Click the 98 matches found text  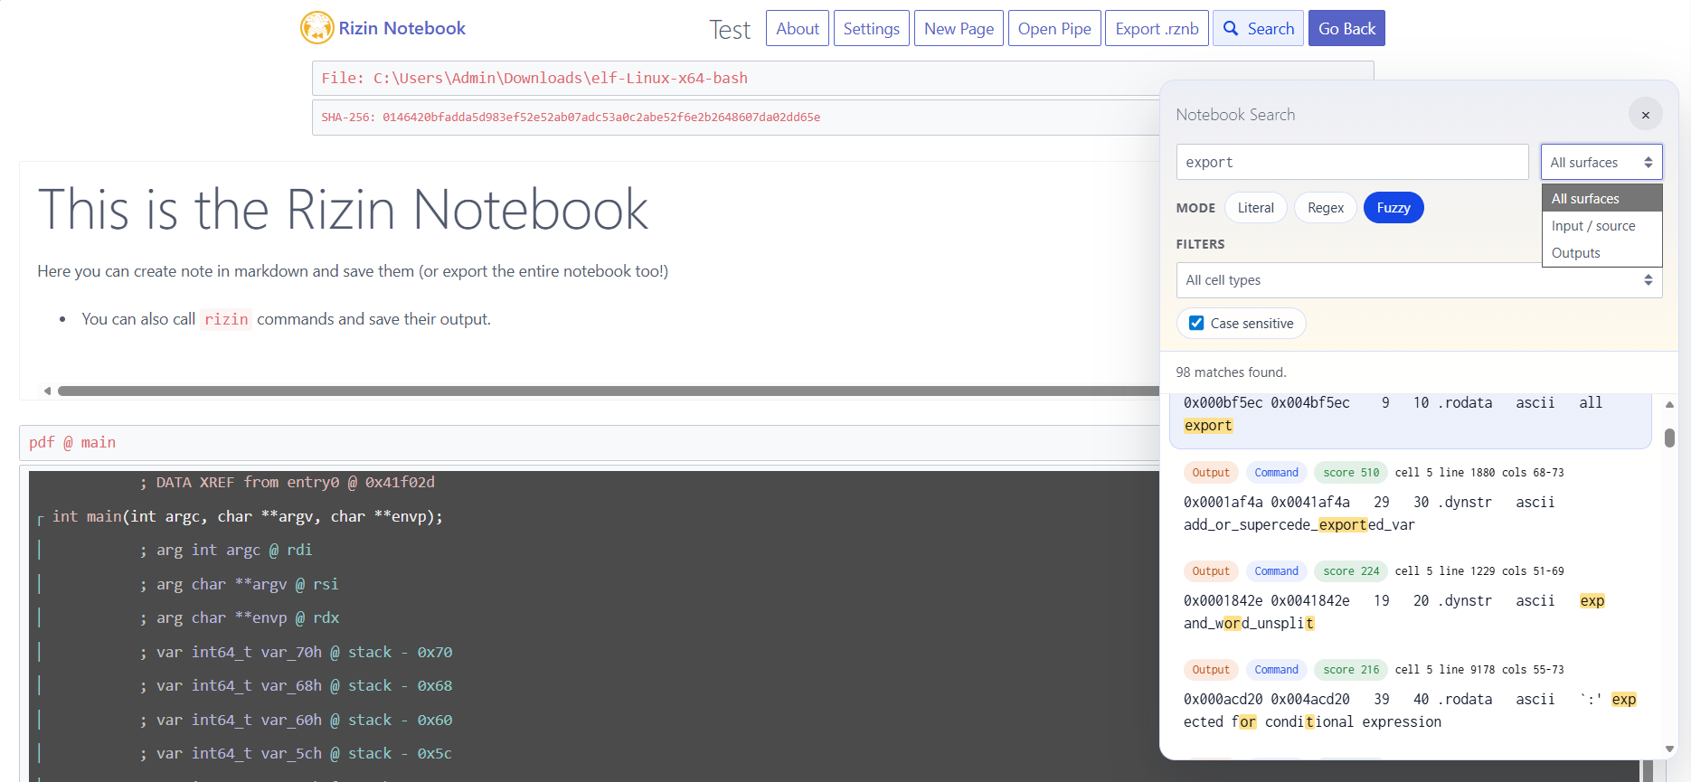click(1231, 372)
